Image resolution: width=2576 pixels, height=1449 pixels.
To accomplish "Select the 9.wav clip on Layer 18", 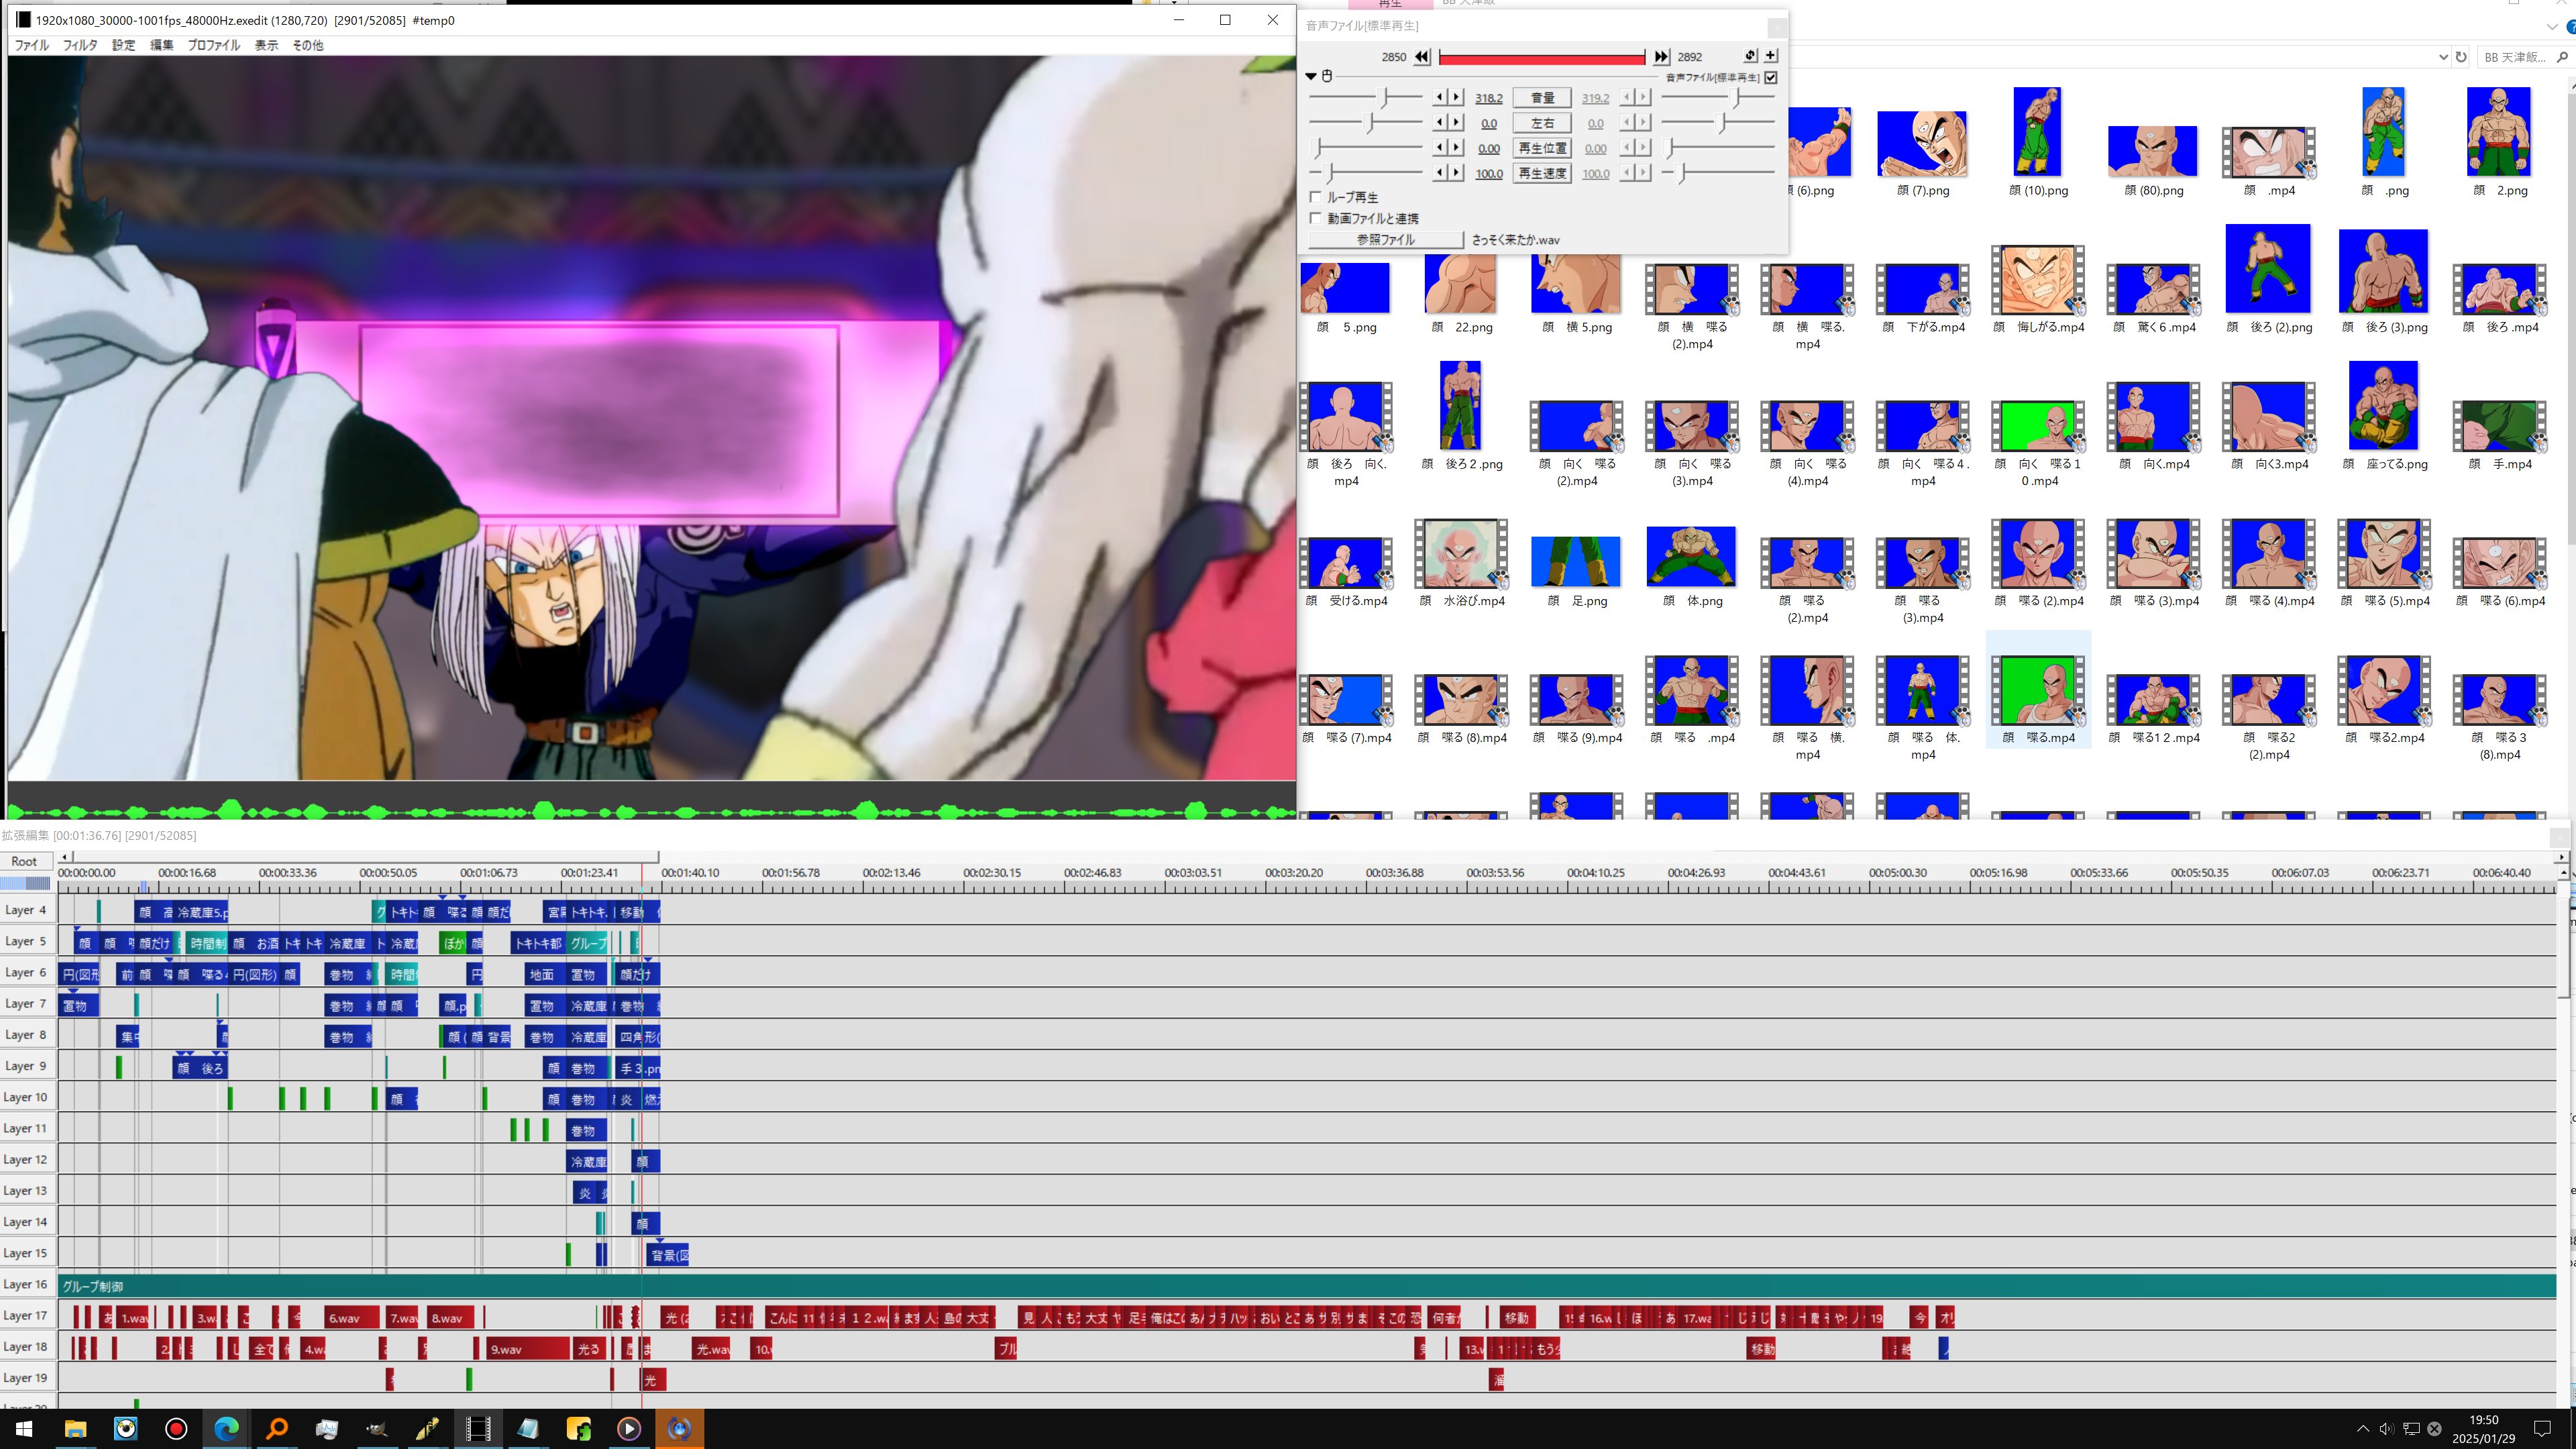I will (528, 1349).
